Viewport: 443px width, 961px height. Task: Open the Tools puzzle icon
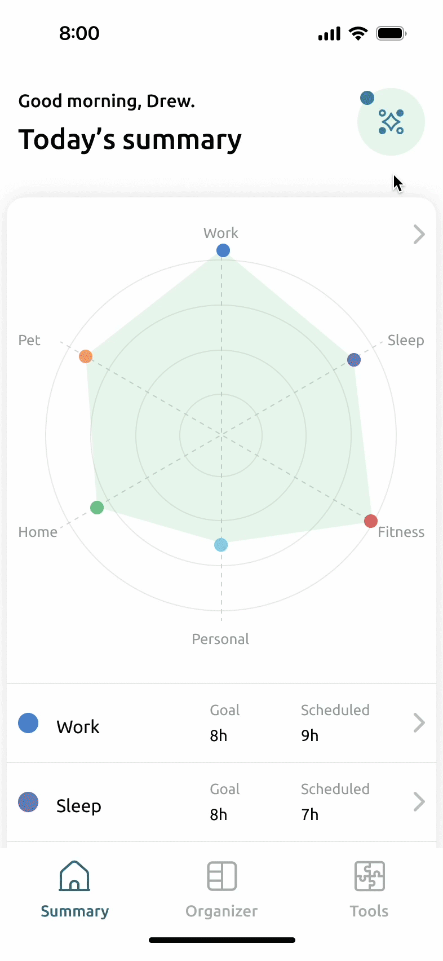[369, 876]
